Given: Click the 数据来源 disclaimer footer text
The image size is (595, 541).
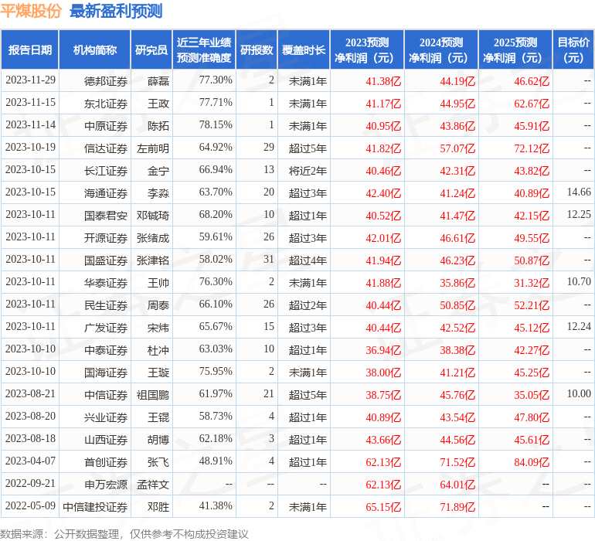Looking at the screenshot, I should (x=124, y=534).
